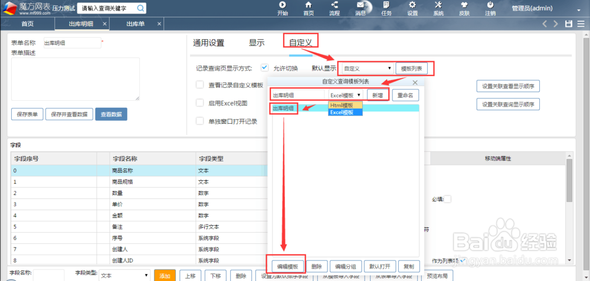Click 设置关联查看显示顺序 button

(x=508, y=85)
